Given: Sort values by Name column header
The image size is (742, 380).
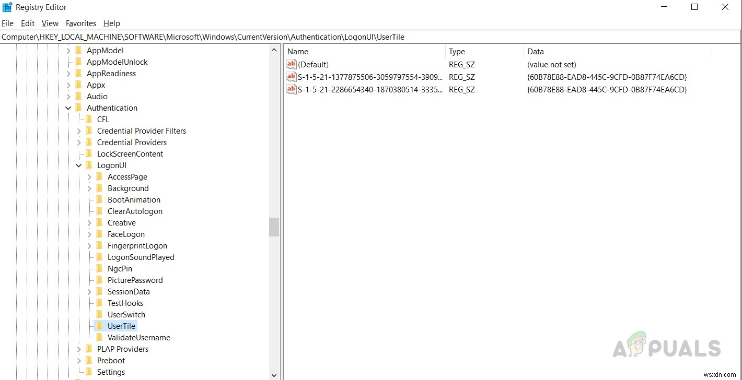Looking at the screenshot, I should (365, 52).
